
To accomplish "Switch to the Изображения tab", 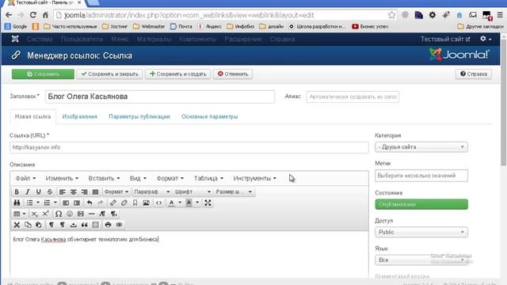I will point(79,116).
